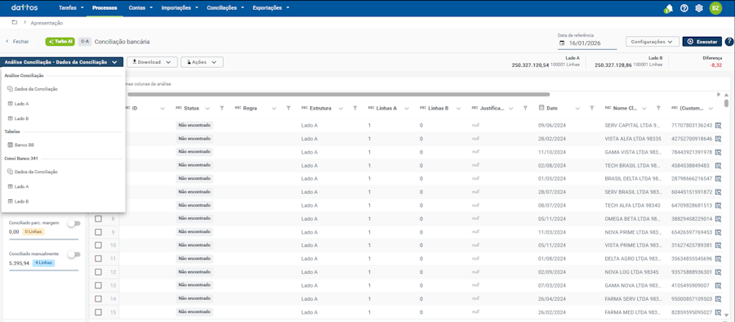The width and height of the screenshot is (735, 322).
Task: Expand the ID column chevron
Action: coord(163,109)
